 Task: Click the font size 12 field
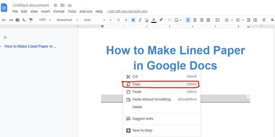pyautogui.click(x=119, y=20)
